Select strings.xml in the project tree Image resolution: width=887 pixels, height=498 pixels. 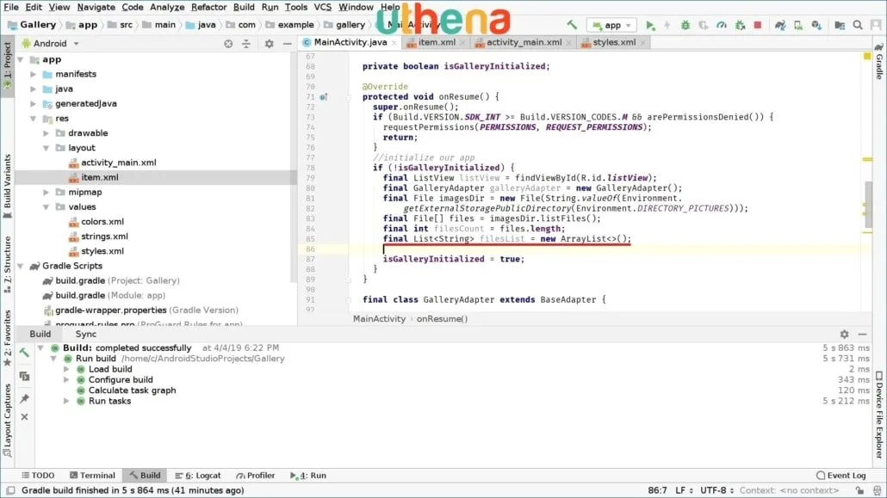pyautogui.click(x=104, y=237)
